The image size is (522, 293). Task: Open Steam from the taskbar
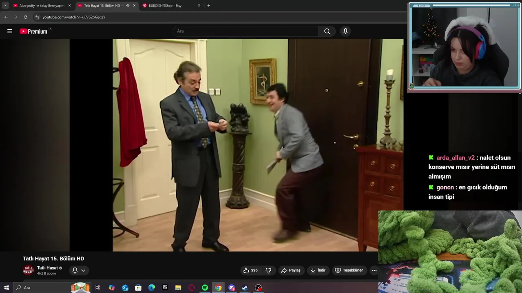point(245,288)
